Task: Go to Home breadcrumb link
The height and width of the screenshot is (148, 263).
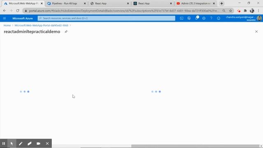Action: coord(7,25)
